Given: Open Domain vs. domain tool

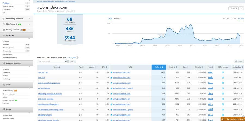Looking at the screenshot, I should [9, 94].
